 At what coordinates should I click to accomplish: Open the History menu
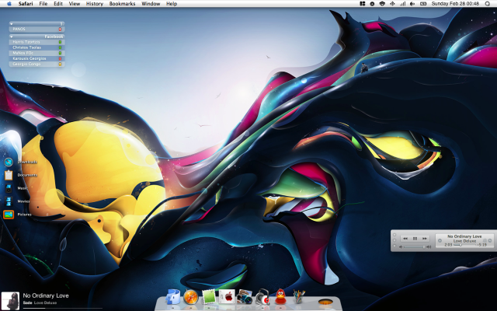(x=95, y=4)
